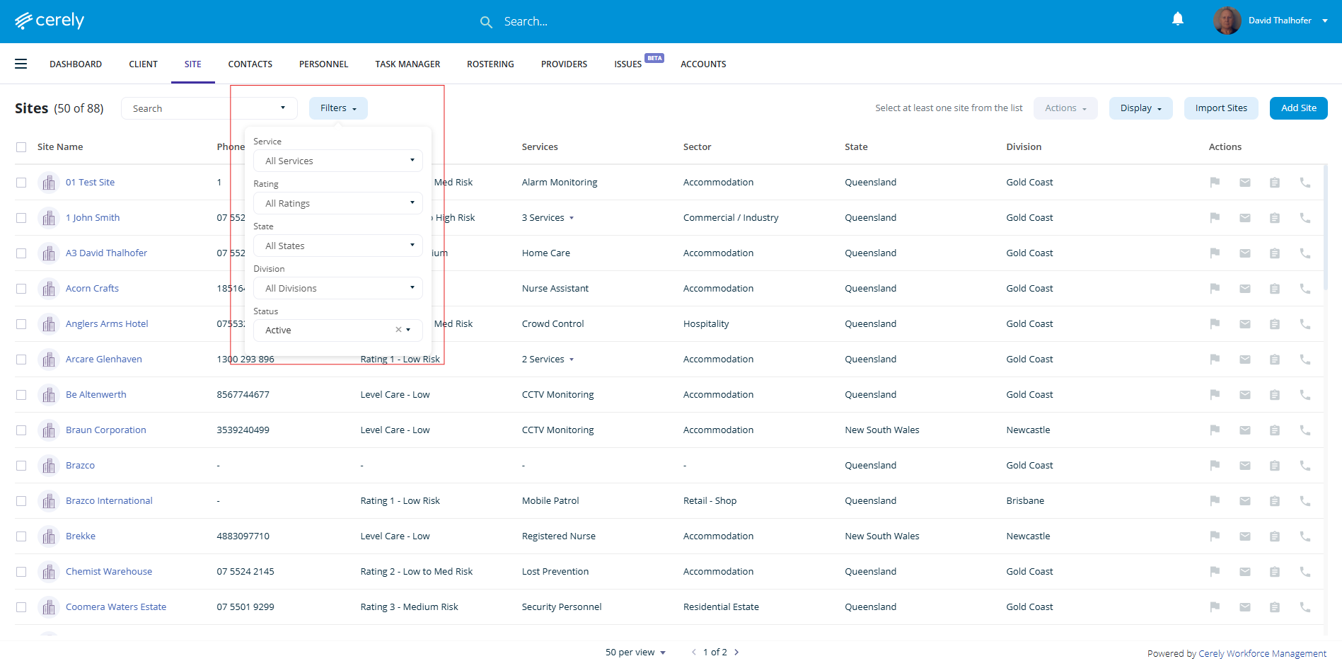Sort by the Site Name column header

tap(60, 147)
